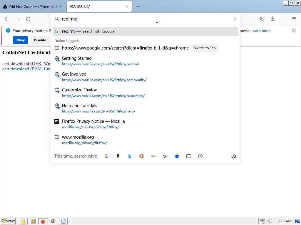
Task: Dismiss the privacy notification bar
Action: [x=294, y=30]
